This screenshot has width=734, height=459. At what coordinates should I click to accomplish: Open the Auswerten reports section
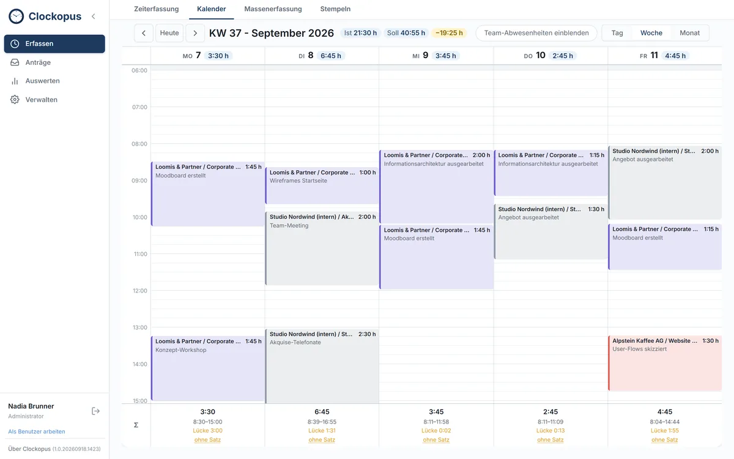tap(54, 81)
